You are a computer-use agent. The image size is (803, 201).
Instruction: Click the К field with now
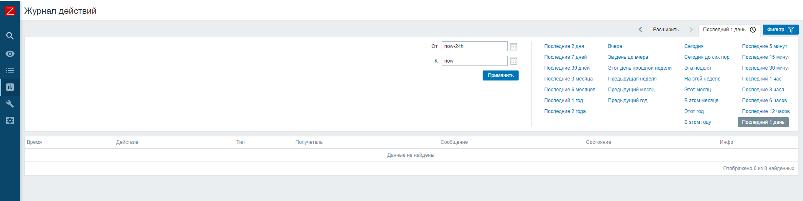tap(475, 61)
